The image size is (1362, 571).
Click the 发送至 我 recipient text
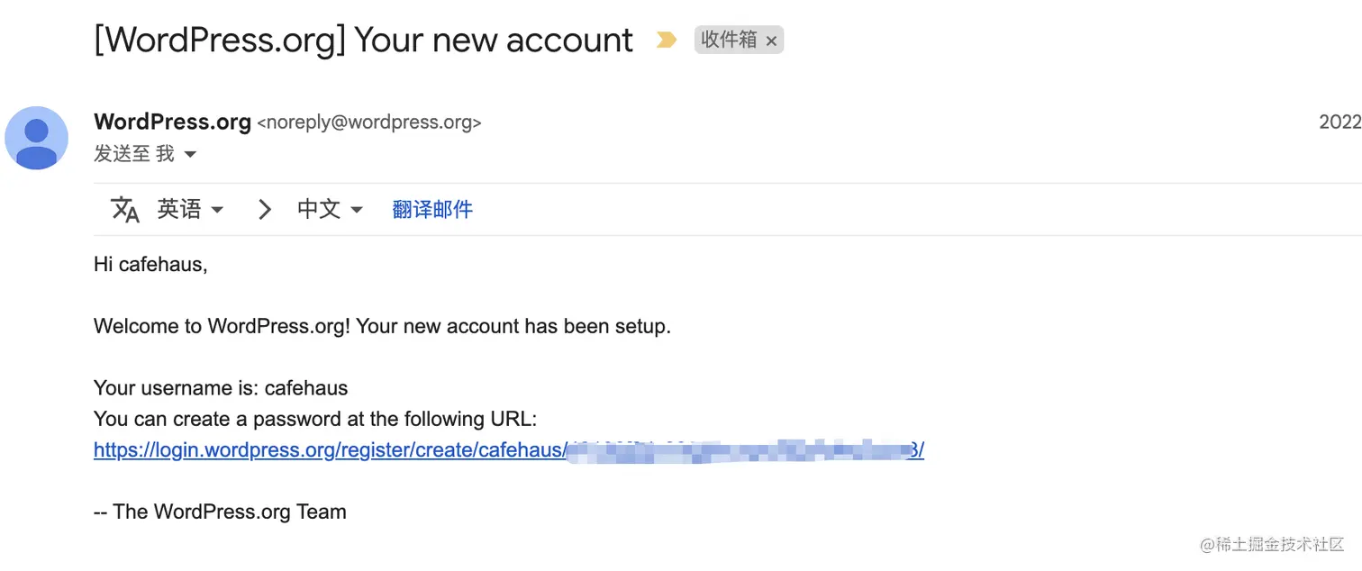coord(133,154)
